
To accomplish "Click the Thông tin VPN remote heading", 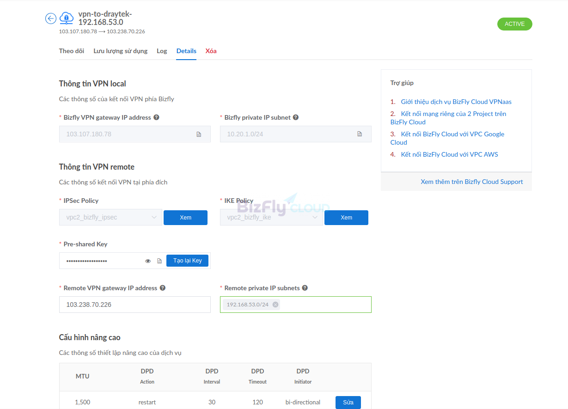I will pyautogui.click(x=97, y=167).
